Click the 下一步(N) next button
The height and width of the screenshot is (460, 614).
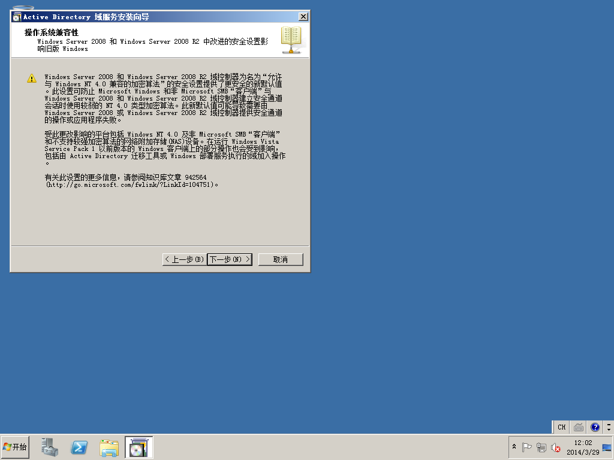click(x=230, y=259)
